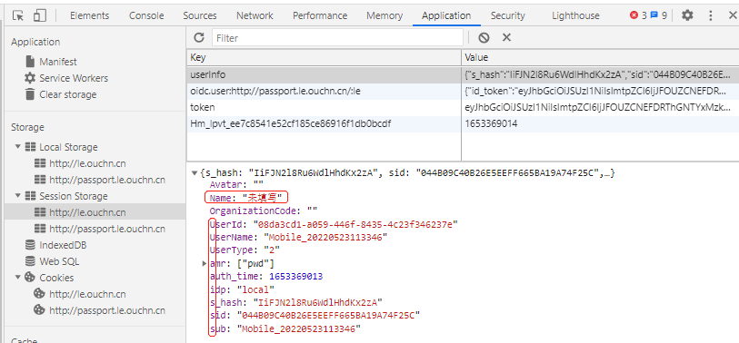The height and width of the screenshot is (343, 739).
Task: Click the red error count badge
Action: 638,15
